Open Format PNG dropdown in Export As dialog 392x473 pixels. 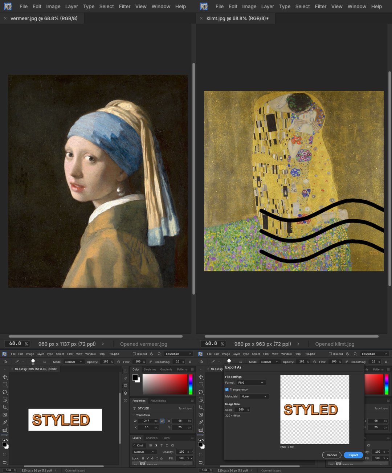coord(251,383)
